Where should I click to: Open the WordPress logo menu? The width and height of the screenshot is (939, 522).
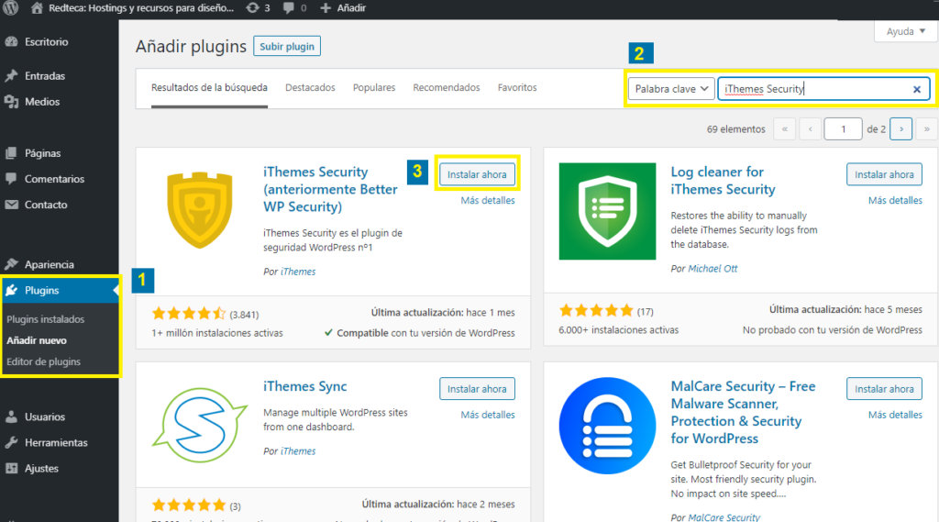pos(11,7)
